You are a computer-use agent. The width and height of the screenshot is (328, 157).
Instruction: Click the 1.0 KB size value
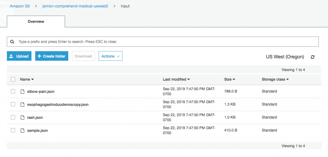pyautogui.click(x=230, y=118)
